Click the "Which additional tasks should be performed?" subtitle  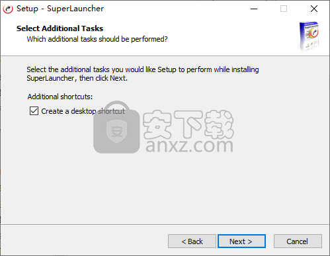(97, 39)
